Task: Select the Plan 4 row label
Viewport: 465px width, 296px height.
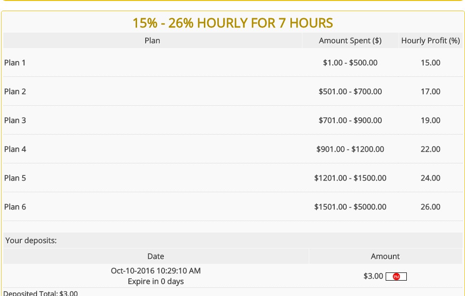Action: 15,149
